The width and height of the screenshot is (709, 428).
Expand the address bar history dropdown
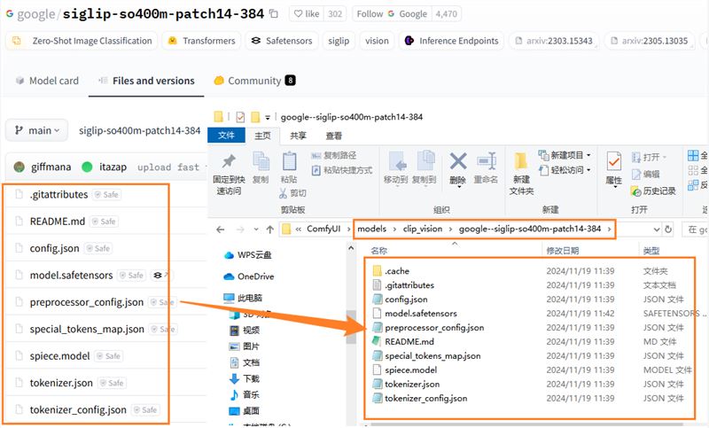tap(657, 230)
